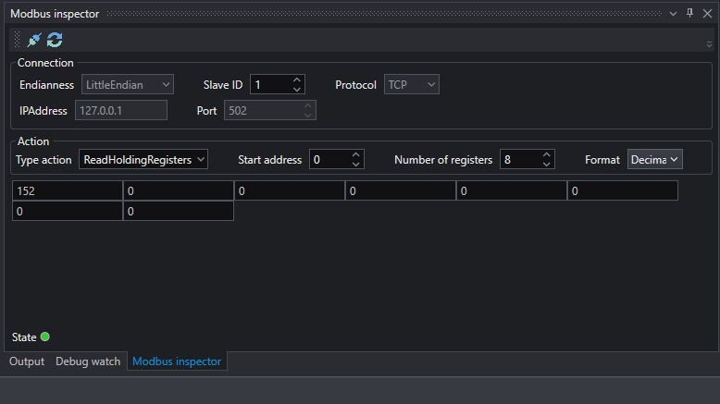The height and width of the screenshot is (404, 720).
Task: Toggle the auto-hide pin icon
Action: (689, 13)
